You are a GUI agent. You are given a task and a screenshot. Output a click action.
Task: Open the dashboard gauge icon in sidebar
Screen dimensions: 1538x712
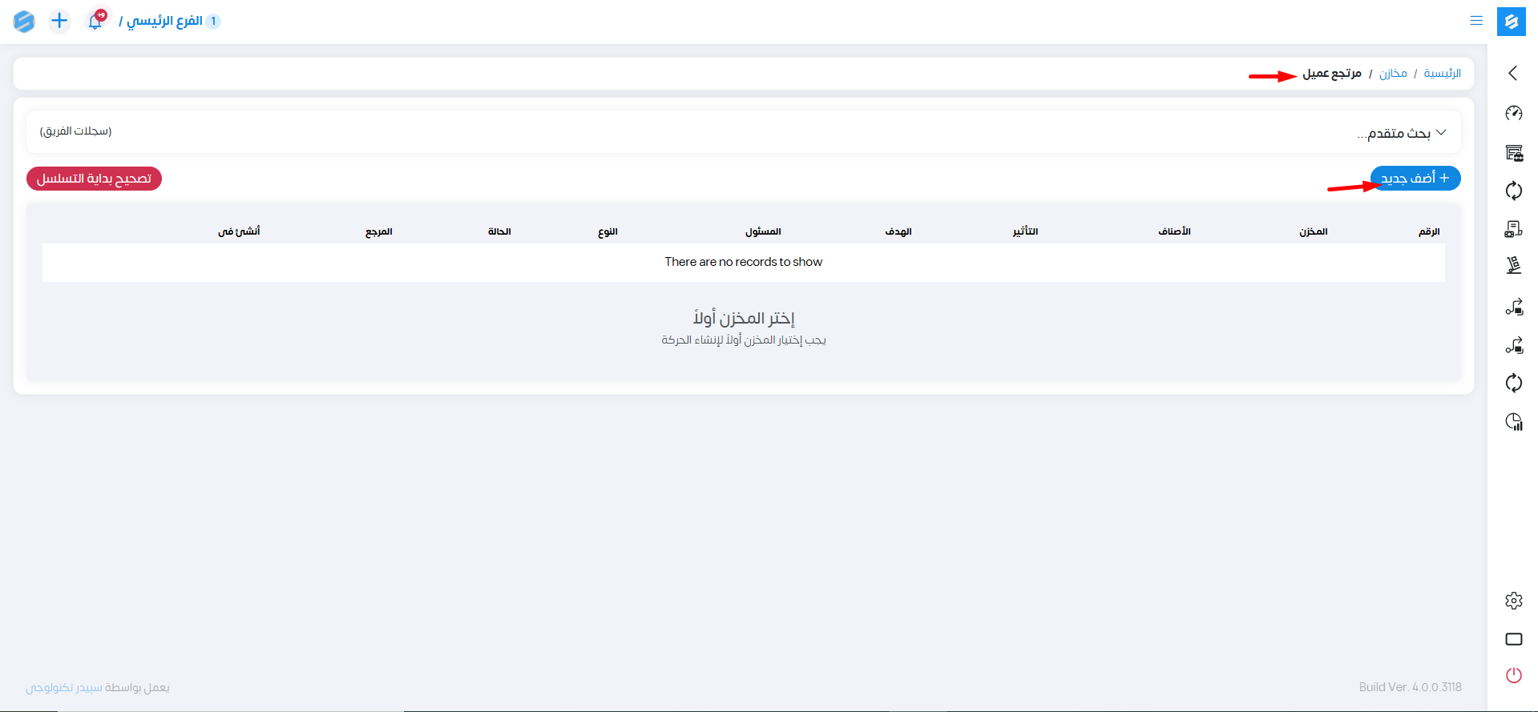[x=1513, y=113]
